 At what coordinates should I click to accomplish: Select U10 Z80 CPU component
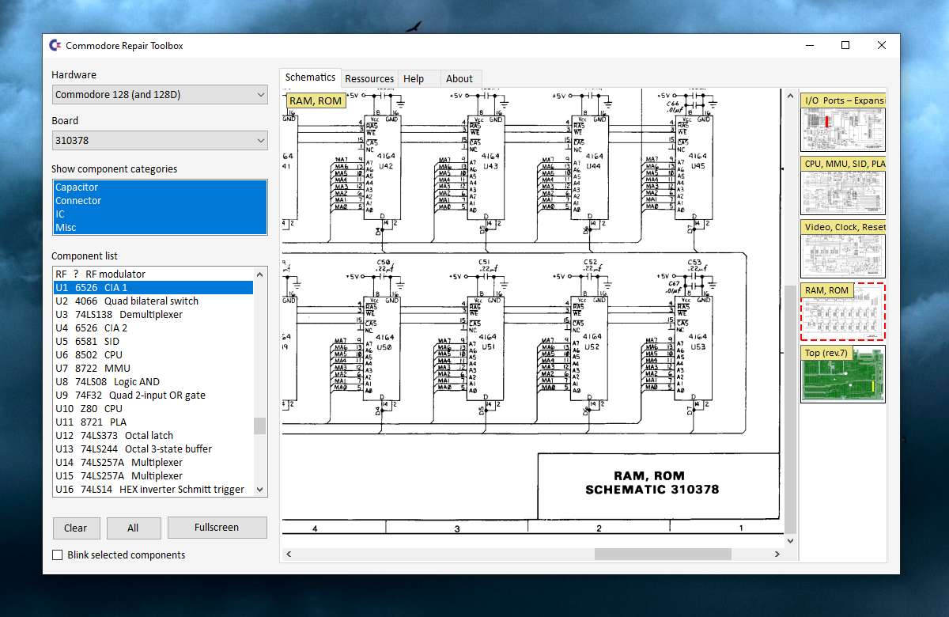click(x=153, y=409)
